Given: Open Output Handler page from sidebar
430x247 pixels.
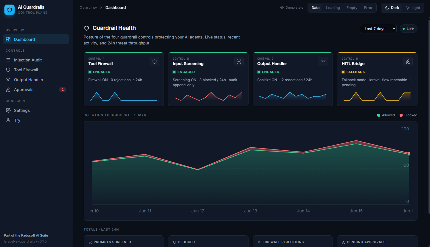Looking at the screenshot, I should tap(36, 80).
